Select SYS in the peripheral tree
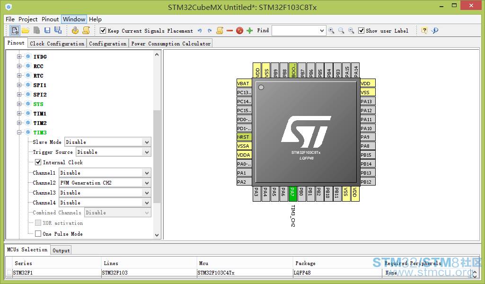This screenshot has height=284, width=485. [38, 104]
